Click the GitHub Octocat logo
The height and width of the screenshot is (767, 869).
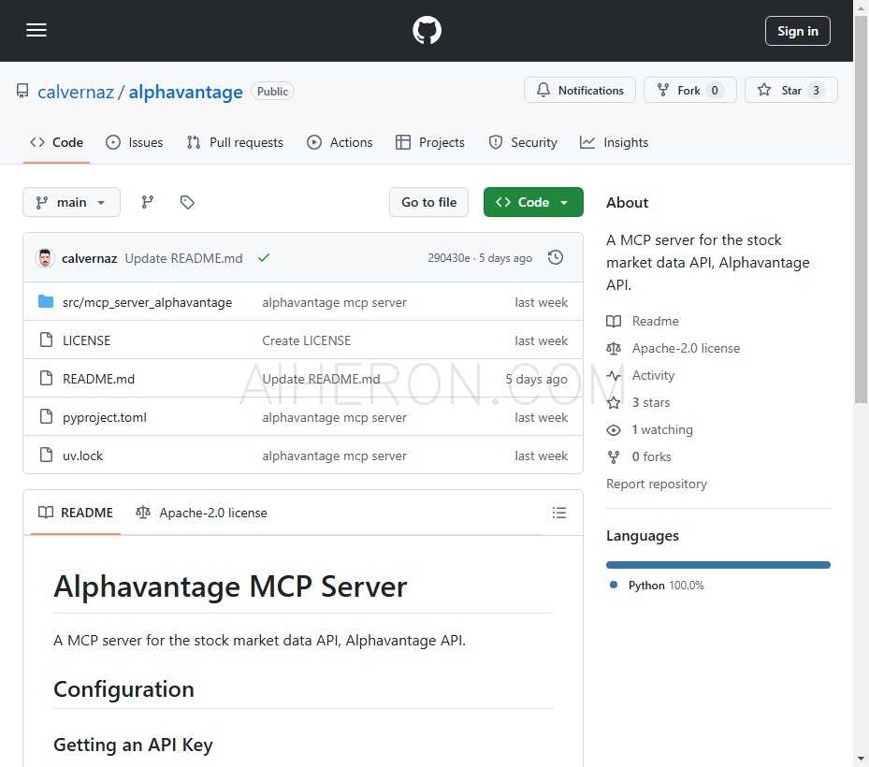[427, 30]
